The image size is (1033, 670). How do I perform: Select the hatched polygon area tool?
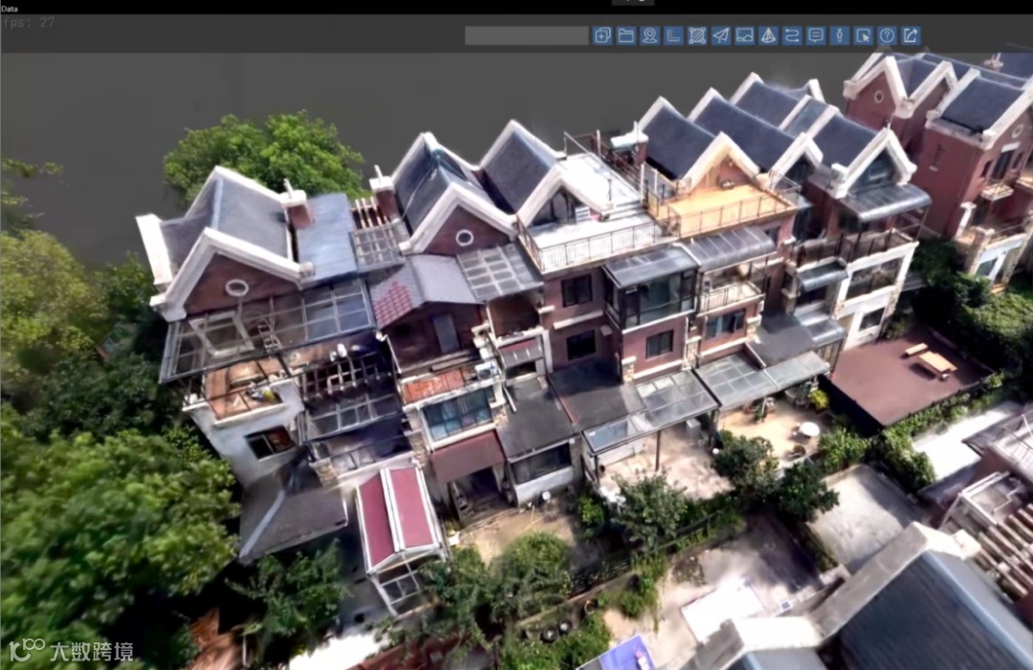[x=697, y=35]
